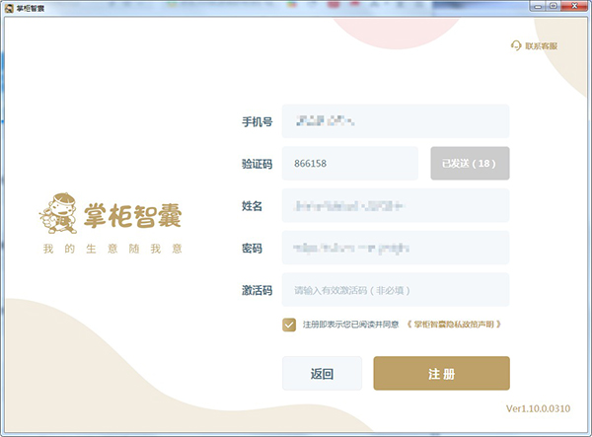Viewport: 592px width, 437px height.
Task: Click the 掌柜智囊 mascot logo
Action: [58, 213]
